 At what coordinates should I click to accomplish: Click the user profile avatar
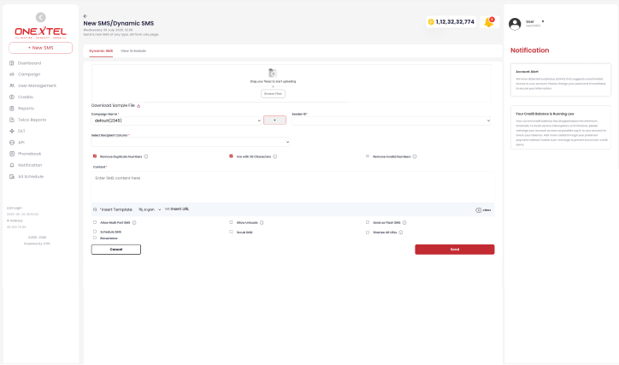coord(516,23)
